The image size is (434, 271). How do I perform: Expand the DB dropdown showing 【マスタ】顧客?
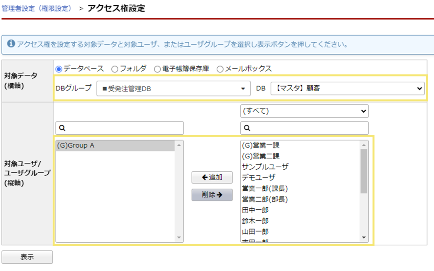coord(347,89)
